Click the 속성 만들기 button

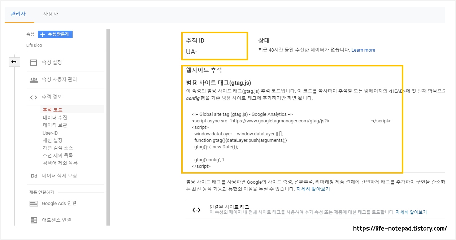55,34
